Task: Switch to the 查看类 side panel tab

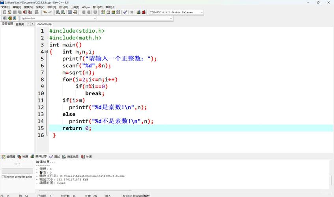Action: [x=20, y=24]
